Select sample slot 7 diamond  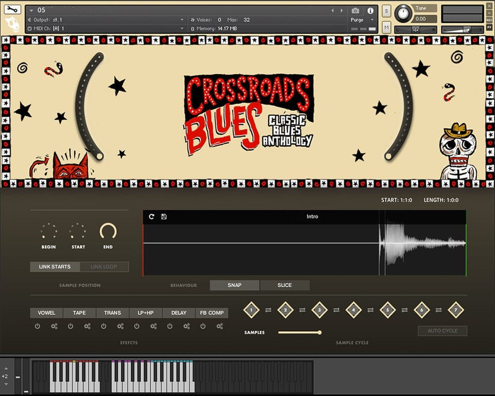pyautogui.click(x=456, y=310)
